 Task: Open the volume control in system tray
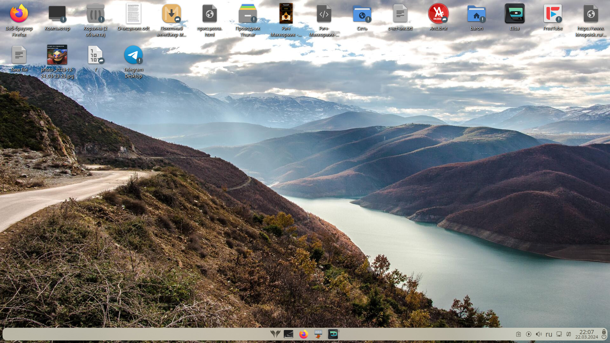[539, 334]
